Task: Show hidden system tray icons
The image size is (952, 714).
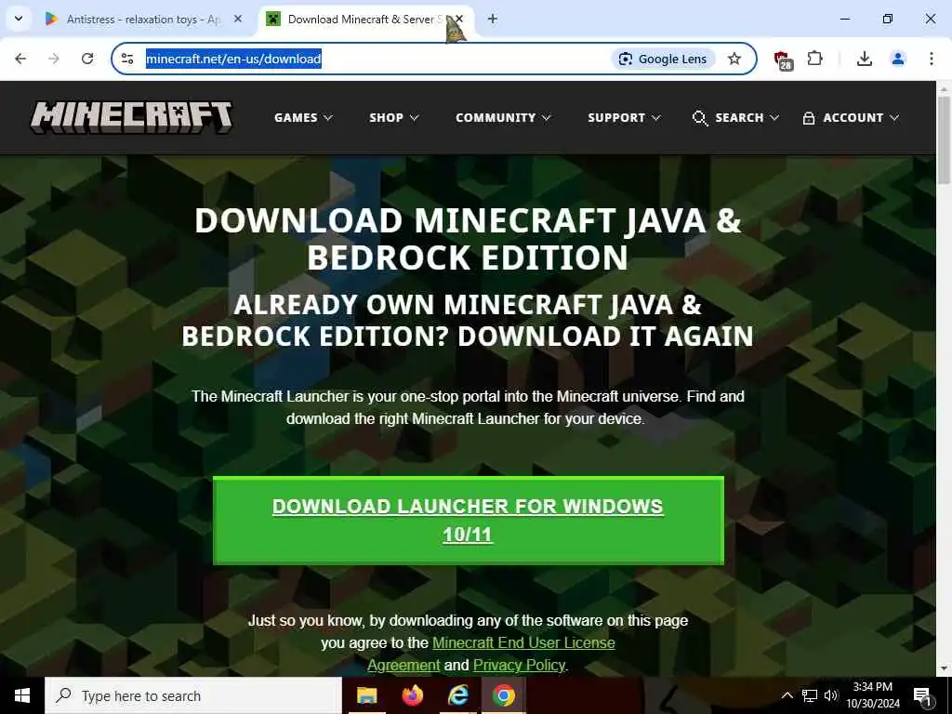Action: pyautogui.click(x=787, y=695)
